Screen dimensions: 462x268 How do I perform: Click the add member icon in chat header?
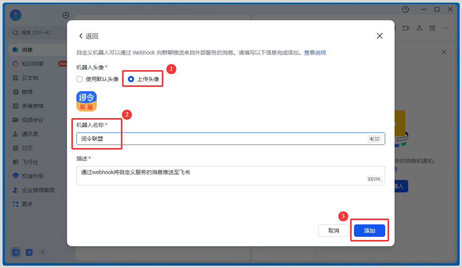(420, 28)
